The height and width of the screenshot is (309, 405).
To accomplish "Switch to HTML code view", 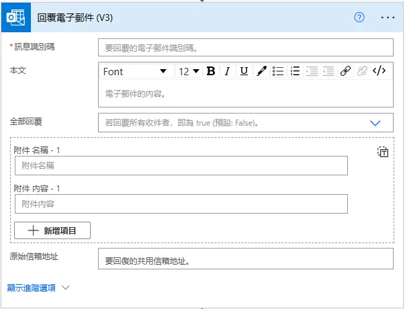I will pos(379,71).
